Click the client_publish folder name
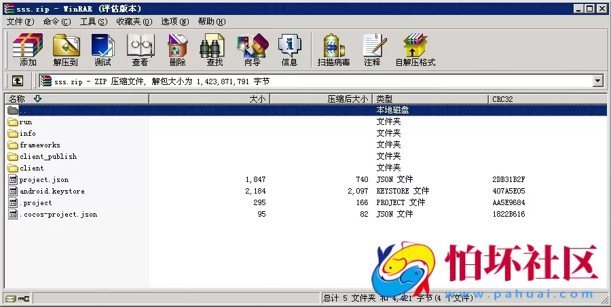The image size is (611, 307). [48, 156]
